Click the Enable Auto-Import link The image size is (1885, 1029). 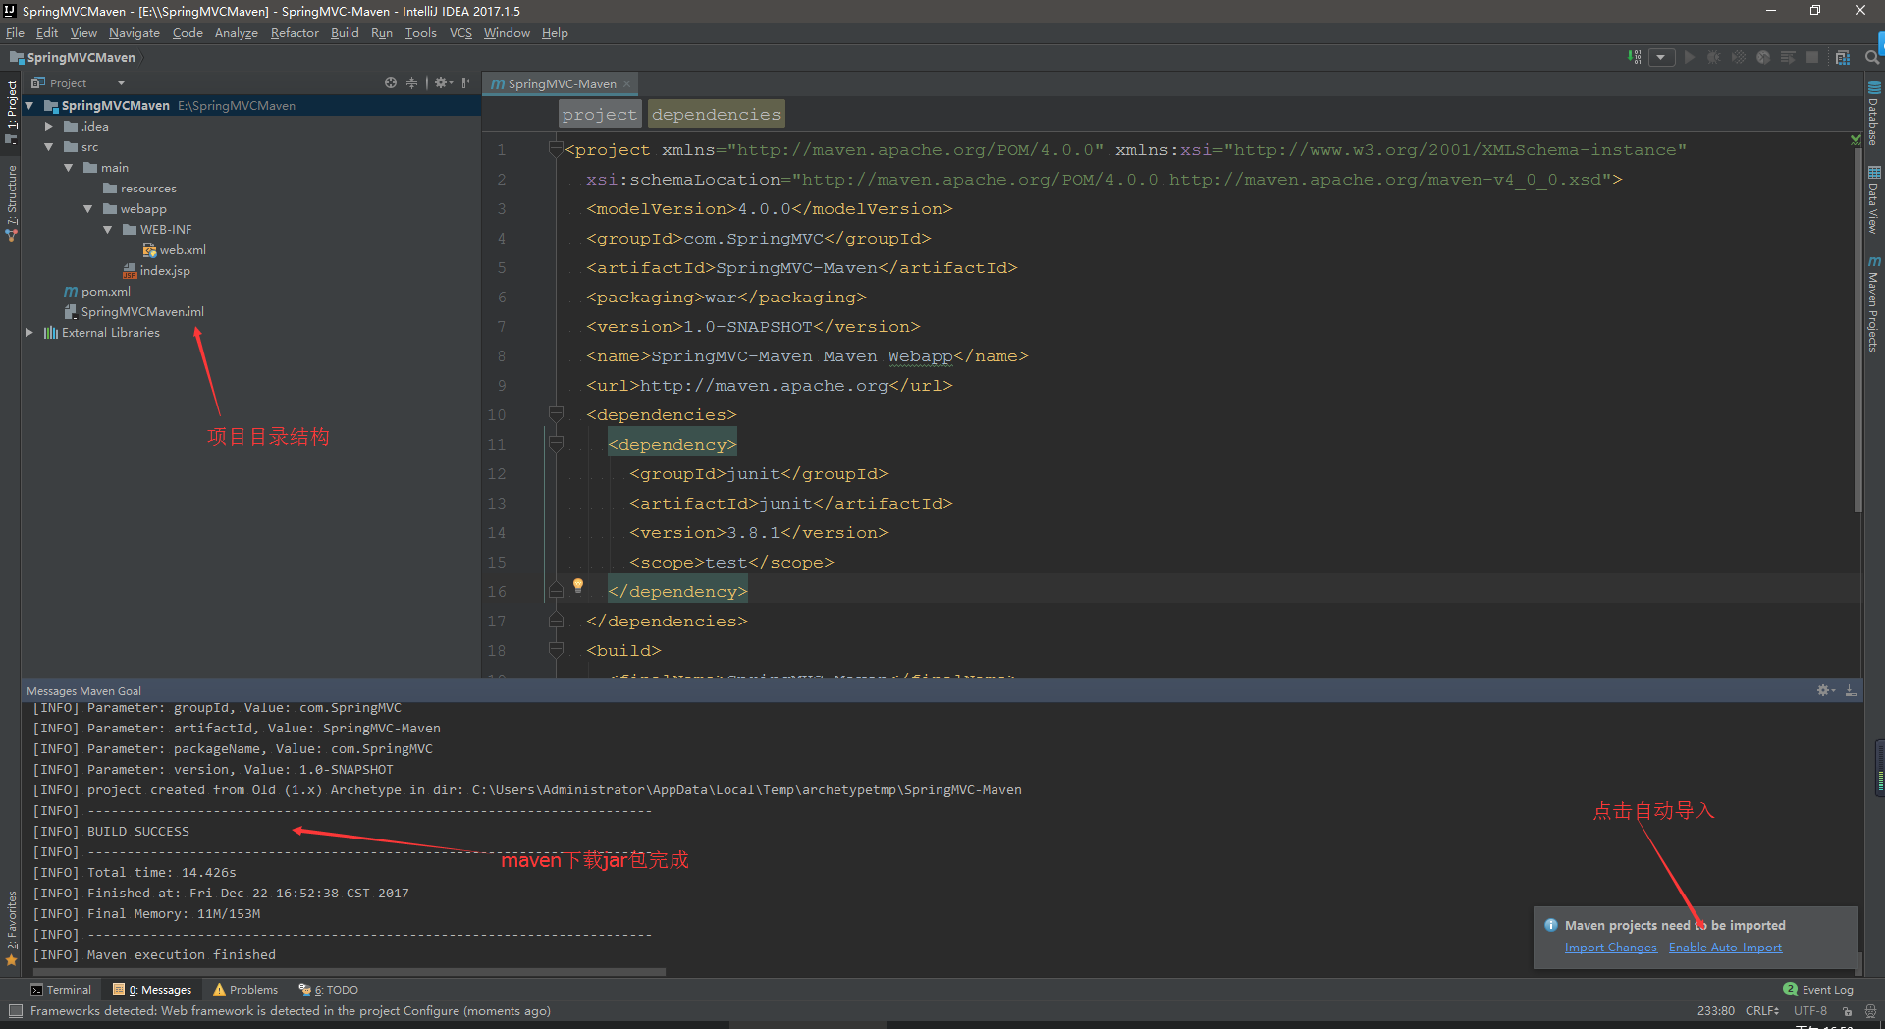tap(1725, 948)
